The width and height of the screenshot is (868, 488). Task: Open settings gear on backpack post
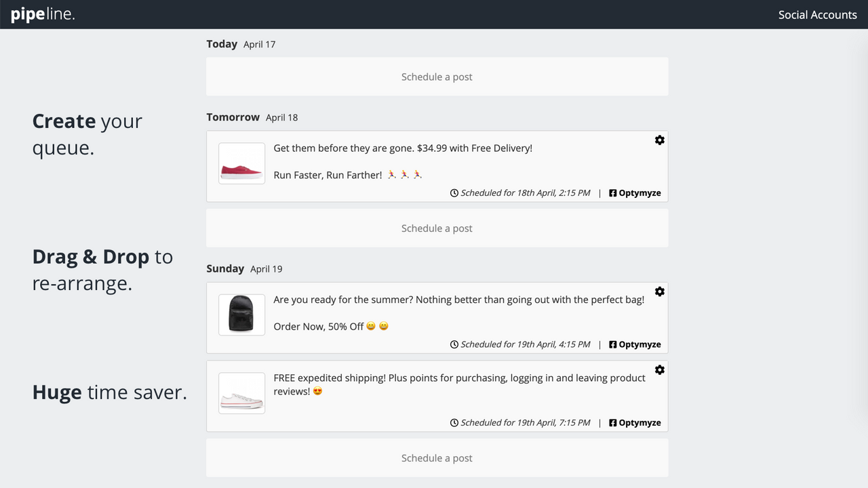[659, 291]
